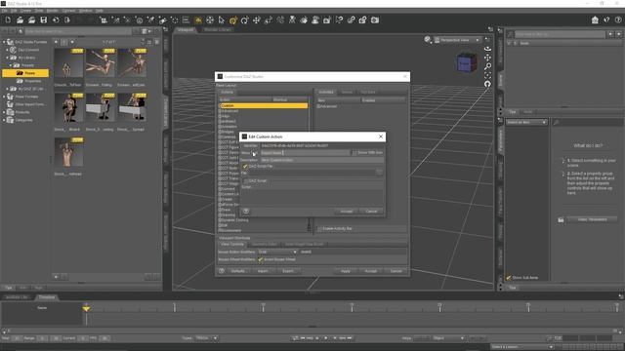Click the viewport draw style sphere icon
Screen dimensions: 625x351
428,39
